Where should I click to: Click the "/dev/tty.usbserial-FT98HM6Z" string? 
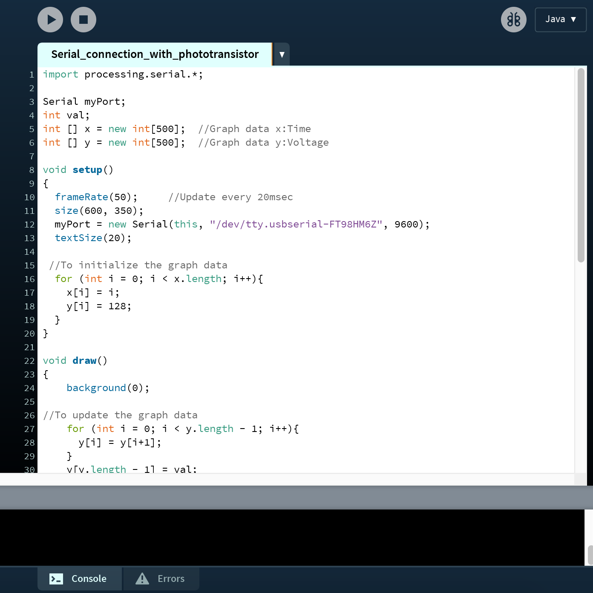pyautogui.click(x=296, y=225)
